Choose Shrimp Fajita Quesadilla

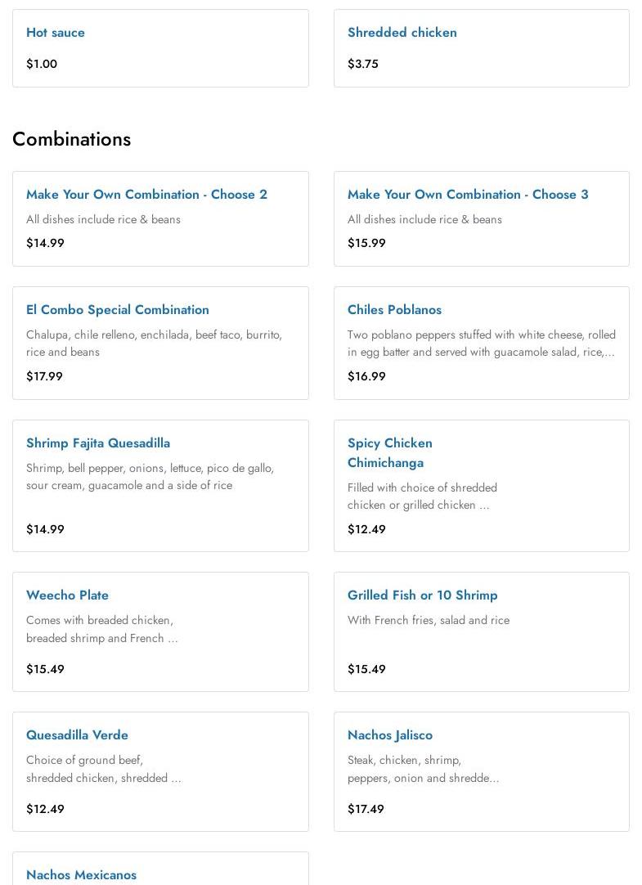click(98, 443)
